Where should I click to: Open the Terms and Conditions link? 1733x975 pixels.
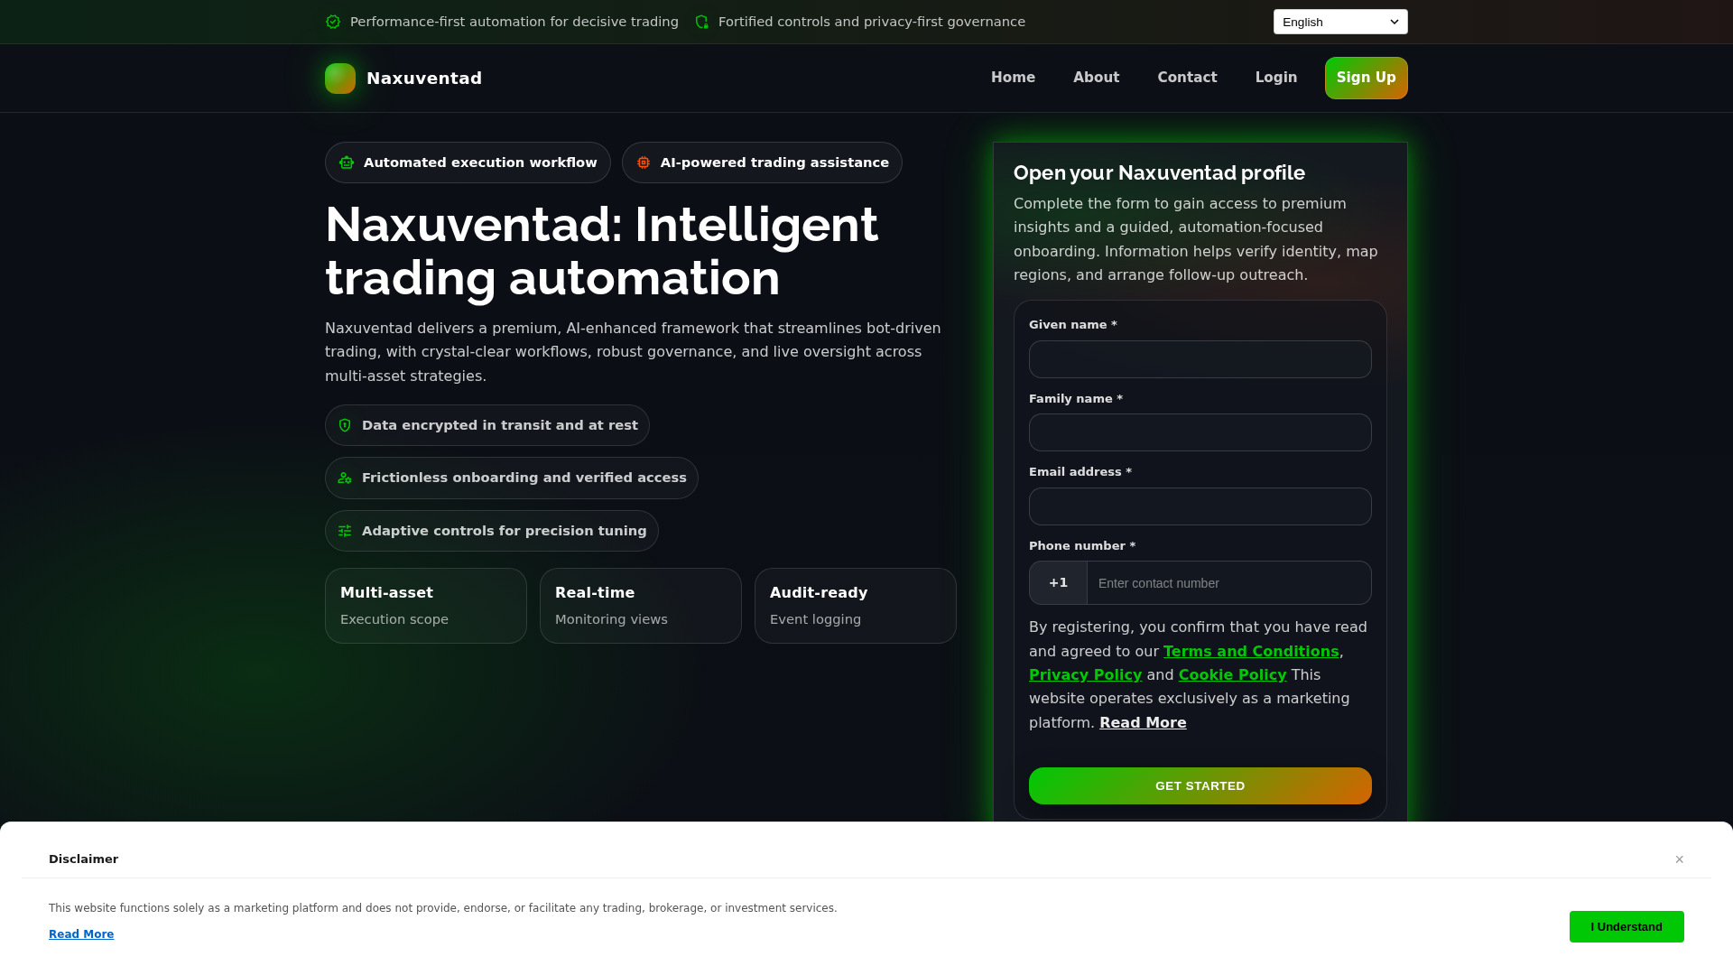click(1251, 652)
